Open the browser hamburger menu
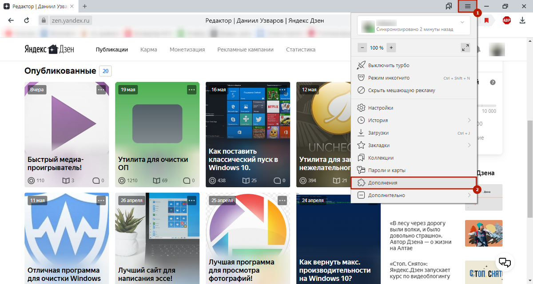 (468, 6)
